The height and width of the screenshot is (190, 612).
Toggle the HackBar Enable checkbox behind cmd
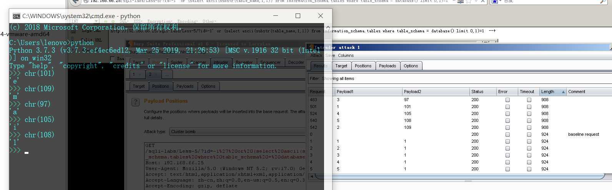112,58
